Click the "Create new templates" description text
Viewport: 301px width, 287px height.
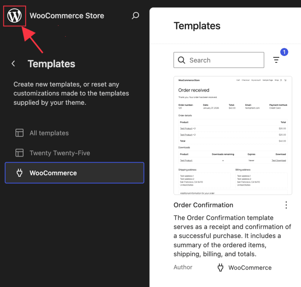click(71, 93)
